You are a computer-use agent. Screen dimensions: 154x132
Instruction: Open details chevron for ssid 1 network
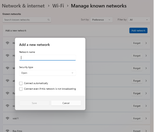pyautogui.click(x=146, y=118)
